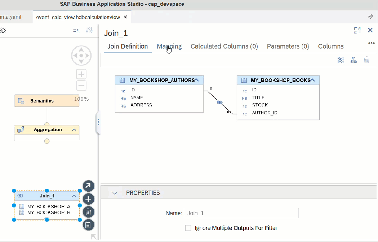
Task: Click the auto layout icon
Action: pyautogui.click(x=341, y=60)
